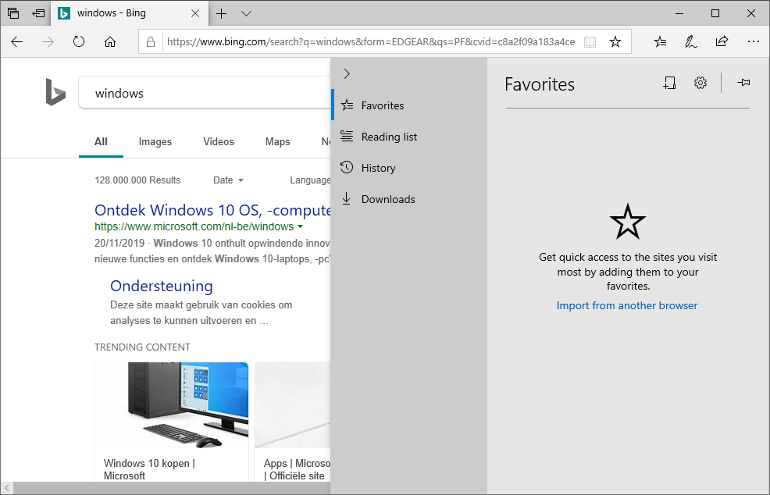Collapse the hub pane chevron
The height and width of the screenshot is (495, 770).
(x=347, y=73)
